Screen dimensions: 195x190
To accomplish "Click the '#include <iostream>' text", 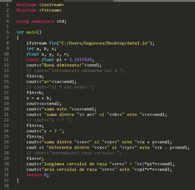I will click(40, 5).
